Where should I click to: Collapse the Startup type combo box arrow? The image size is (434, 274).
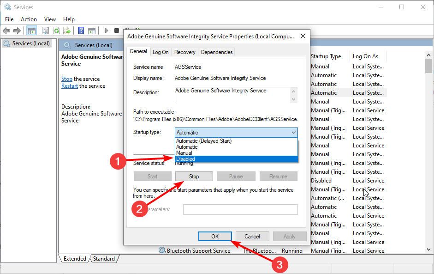click(293, 133)
